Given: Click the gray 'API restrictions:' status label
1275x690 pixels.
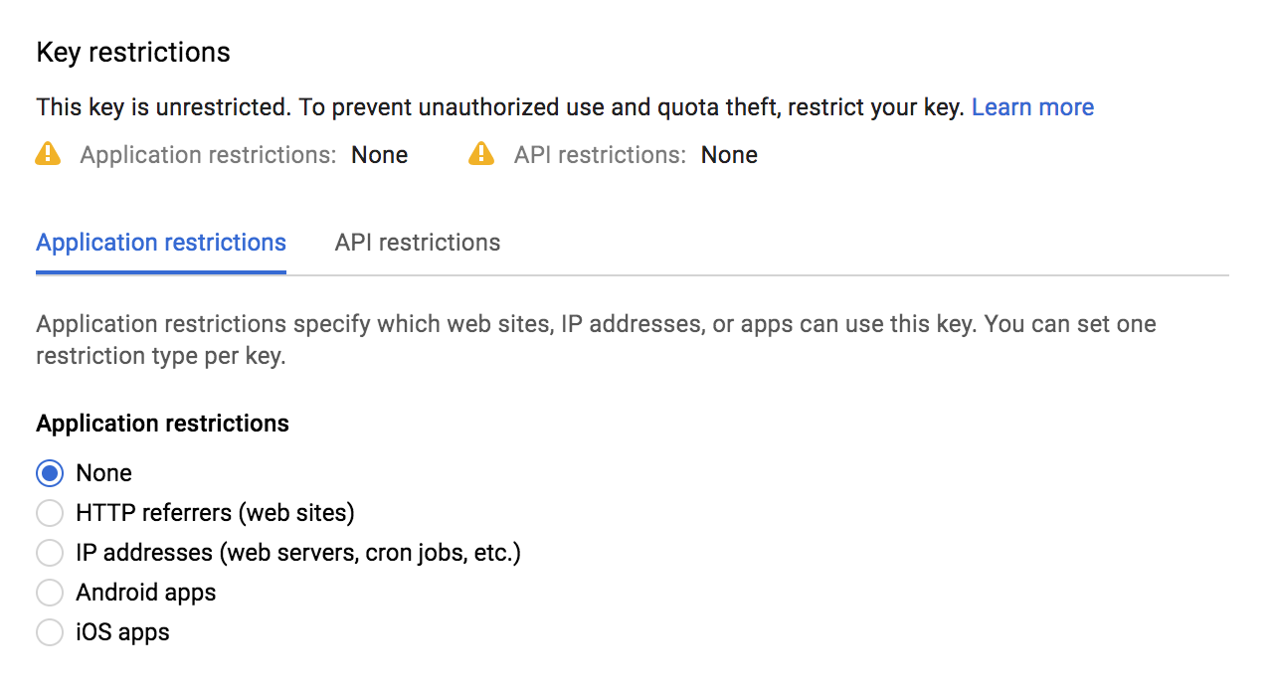Looking at the screenshot, I should pos(600,155).
